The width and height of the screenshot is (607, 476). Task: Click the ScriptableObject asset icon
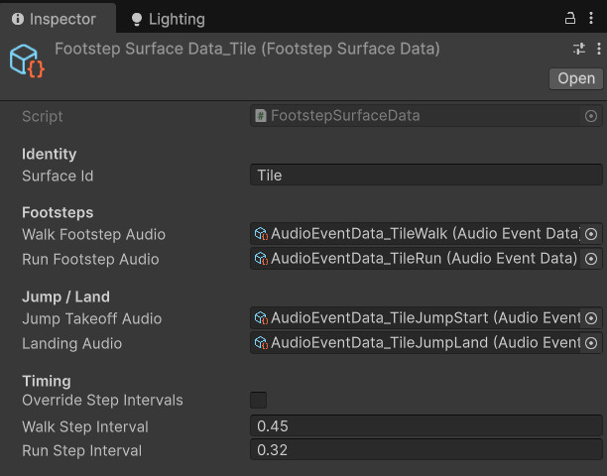coord(27,61)
